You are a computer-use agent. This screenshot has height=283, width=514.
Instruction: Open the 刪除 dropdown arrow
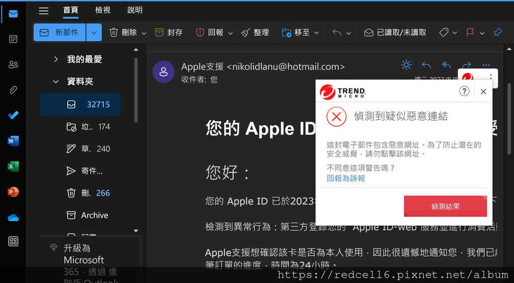144,33
